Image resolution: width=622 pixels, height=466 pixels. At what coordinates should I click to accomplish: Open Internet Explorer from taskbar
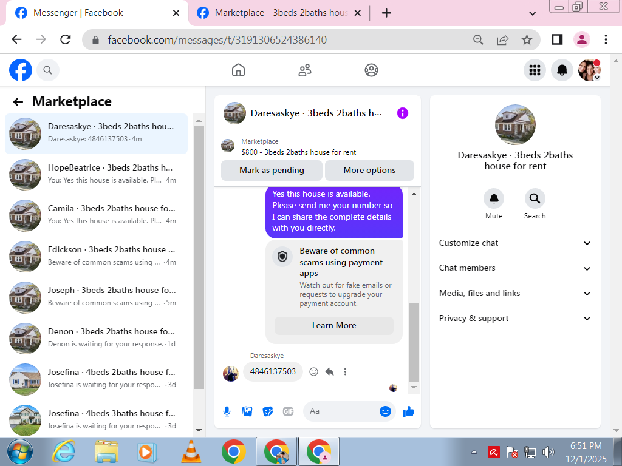click(x=64, y=452)
